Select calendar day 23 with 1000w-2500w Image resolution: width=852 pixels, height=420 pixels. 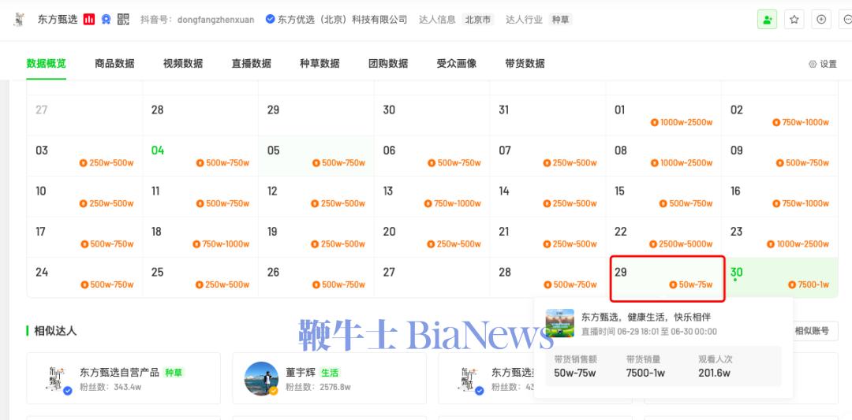click(x=780, y=237)
